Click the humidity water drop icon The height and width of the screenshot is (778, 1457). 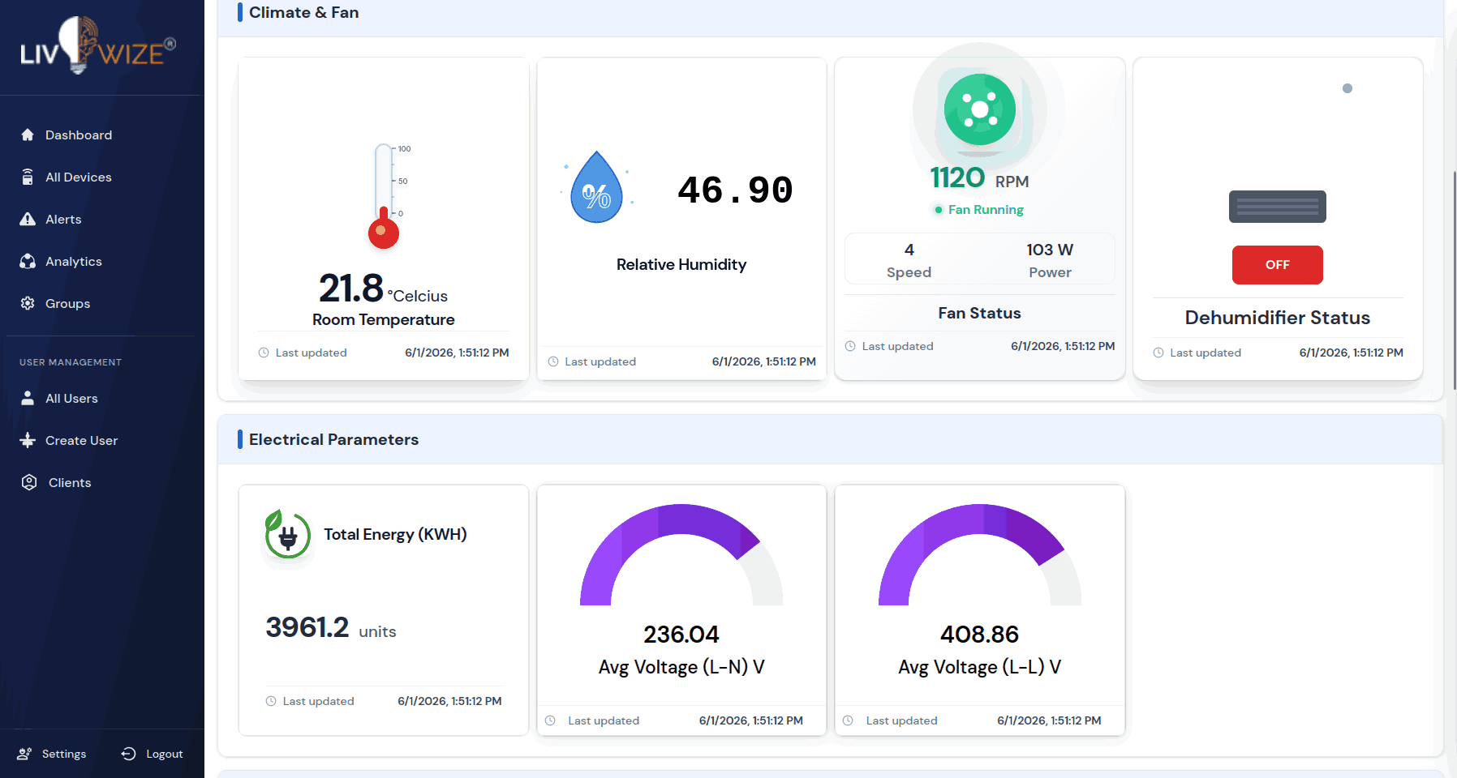(597, 187)
